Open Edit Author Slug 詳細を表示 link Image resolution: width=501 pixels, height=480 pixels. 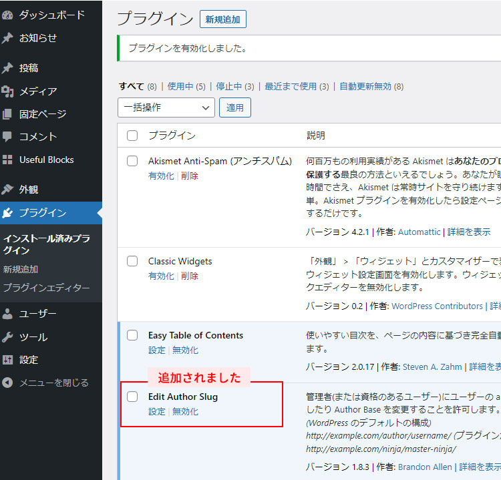[x=480, y=467]
